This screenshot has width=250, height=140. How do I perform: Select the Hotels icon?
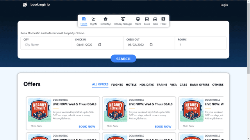(84, 19)
